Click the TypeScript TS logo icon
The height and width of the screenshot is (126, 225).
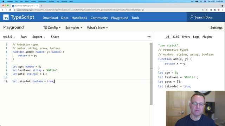[6, 17]
